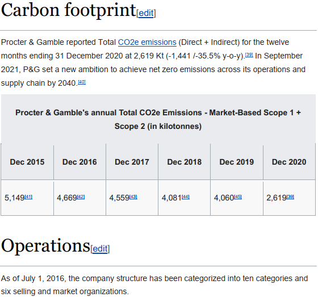Image resolution: width=318 pixels, height=297 pixels.
Task: Select the Dec 2015 column header
Action: (x=27, y=162)
